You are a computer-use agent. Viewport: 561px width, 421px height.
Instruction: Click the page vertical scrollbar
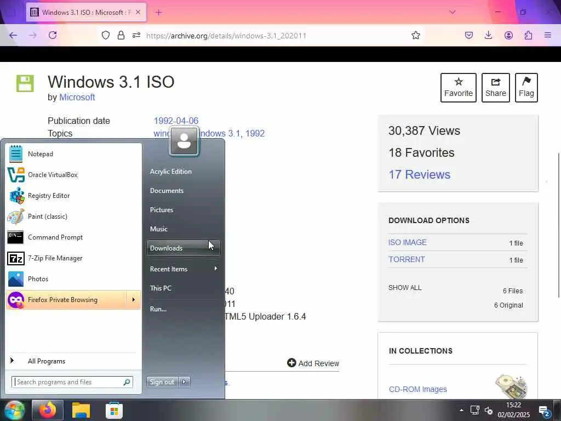point(558,225)
